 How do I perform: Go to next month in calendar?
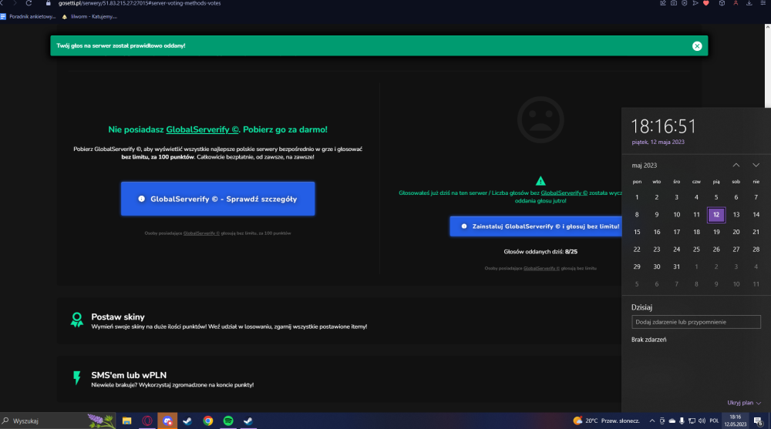pos(756,165)
